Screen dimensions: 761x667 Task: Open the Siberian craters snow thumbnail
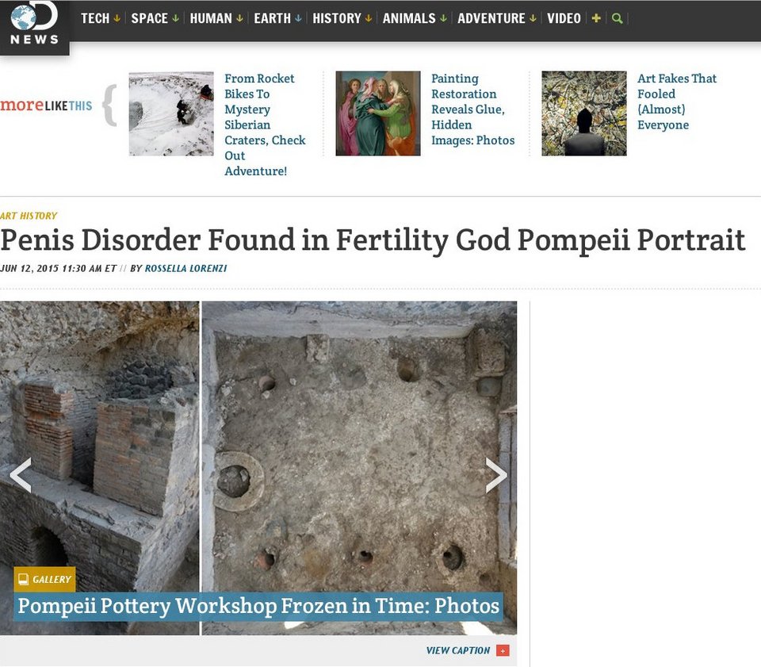[x=171, y=113]
